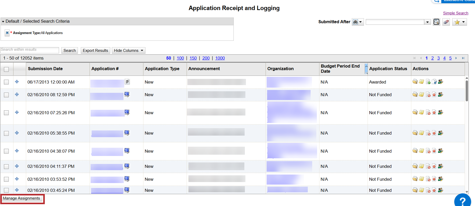Click the folder action icon in the Awarded row
The image size is (475, 206).
[415, 82]
